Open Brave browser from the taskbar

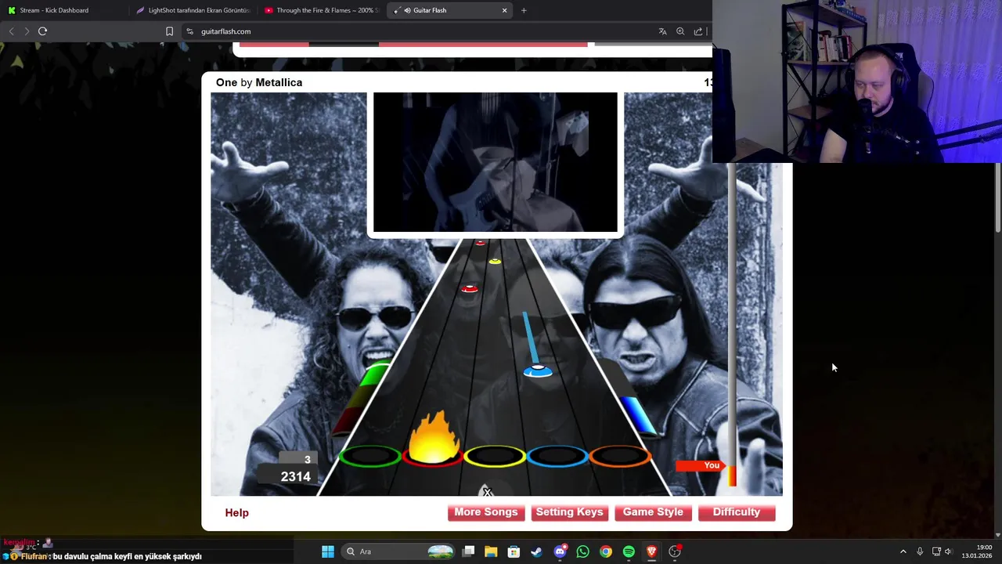(x=651, y=551)
